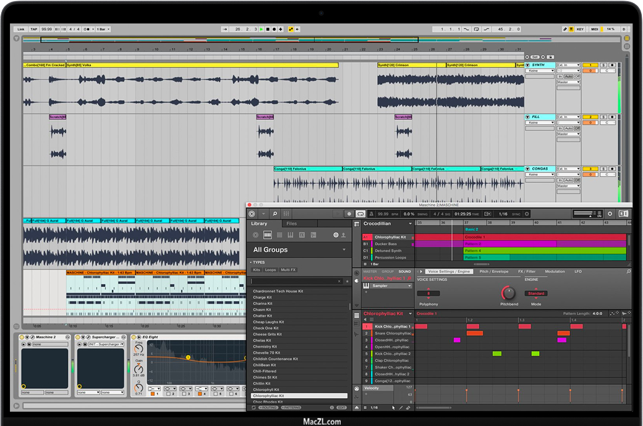The width and height of the screenshot is (643, 426).
Task: Click the piano keys plug-in icon
Action: pos(367,286)
